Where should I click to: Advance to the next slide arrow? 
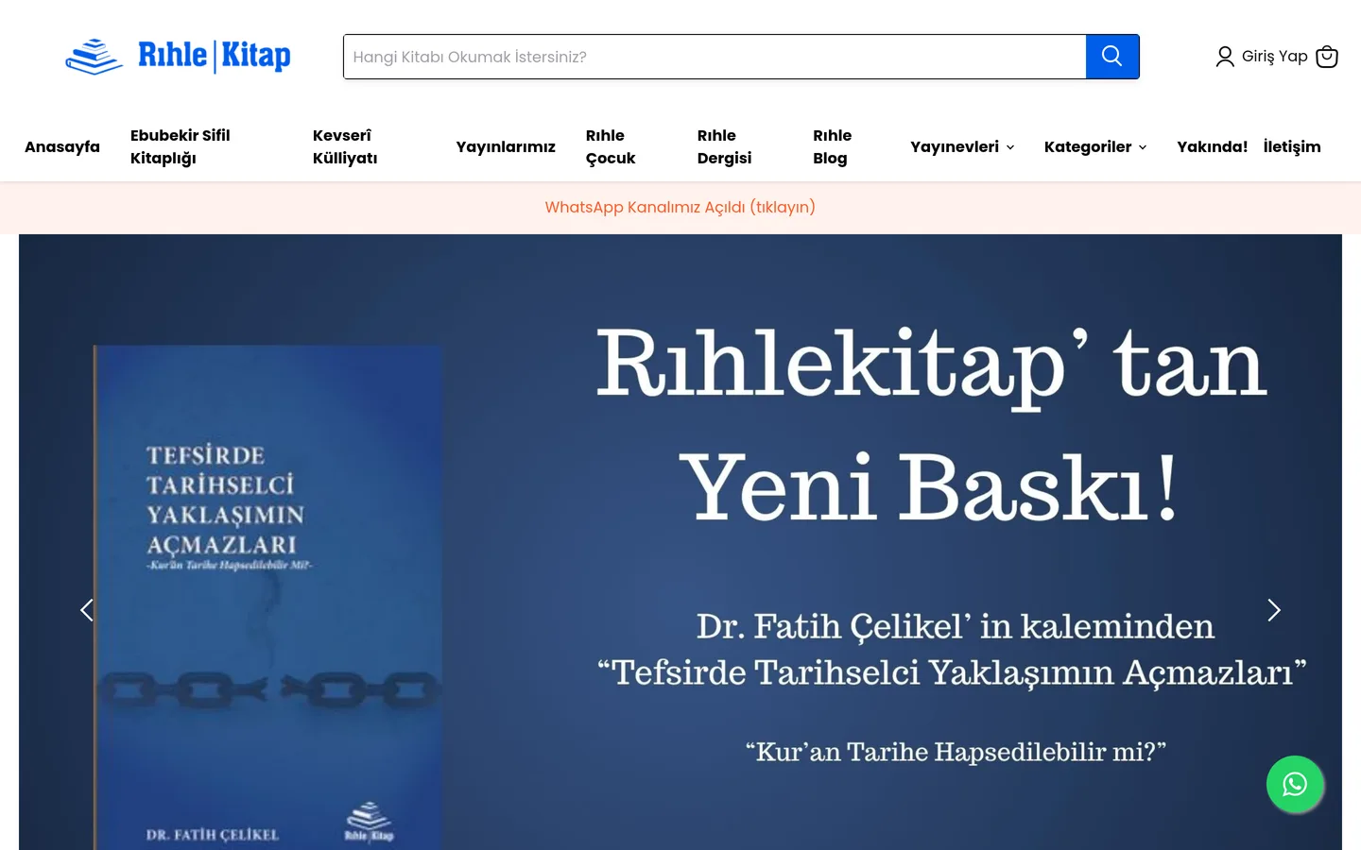click(x=1274, y=610)
